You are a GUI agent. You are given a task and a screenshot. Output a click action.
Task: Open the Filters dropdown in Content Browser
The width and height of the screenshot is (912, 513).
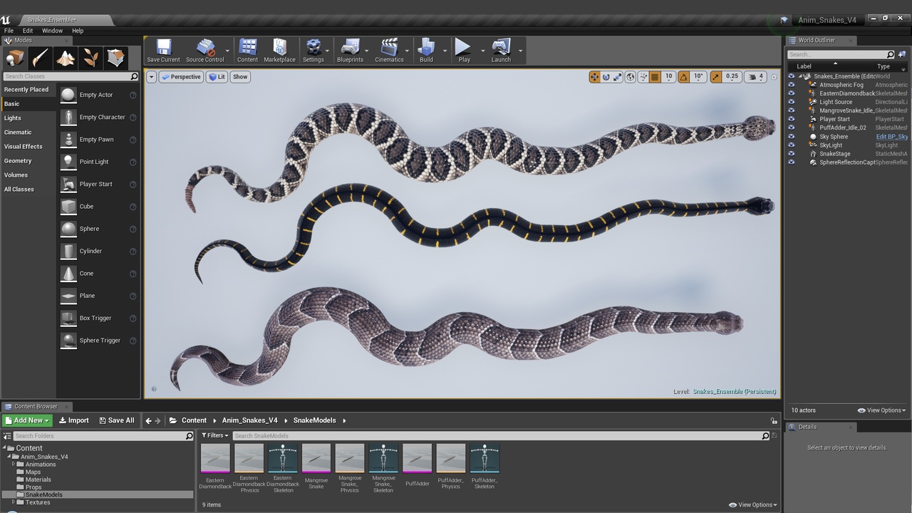(215, 435)
